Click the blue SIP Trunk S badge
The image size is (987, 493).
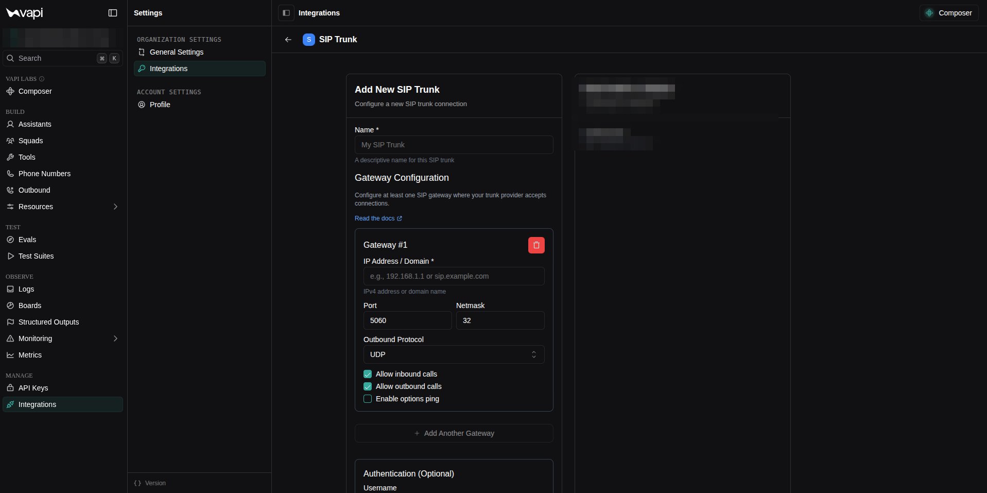click(x=309, y=40)
